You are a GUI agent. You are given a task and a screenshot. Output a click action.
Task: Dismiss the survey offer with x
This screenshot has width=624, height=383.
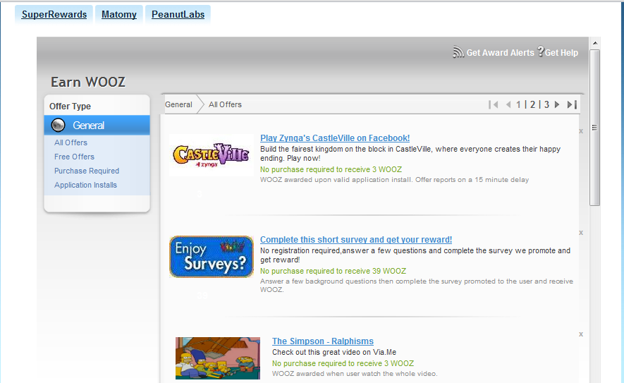click(x=581, y=233)
